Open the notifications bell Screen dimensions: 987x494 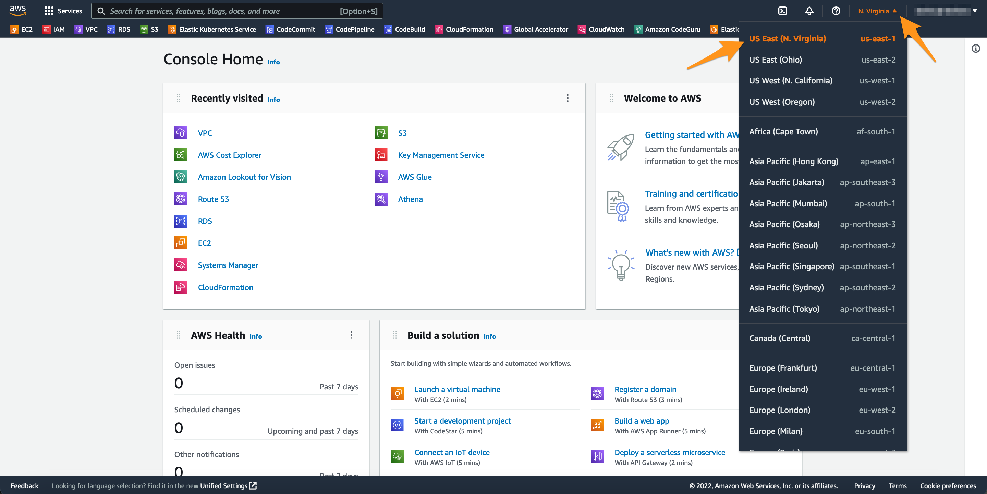(x=809, y=11)
